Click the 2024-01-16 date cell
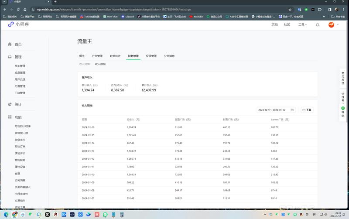The width and height of the screenshot is (349, 219). coord(88,127)
